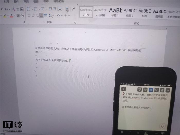180x135 pixels.
Task: Click the phonetic guide icon
Action: point(18,9)
